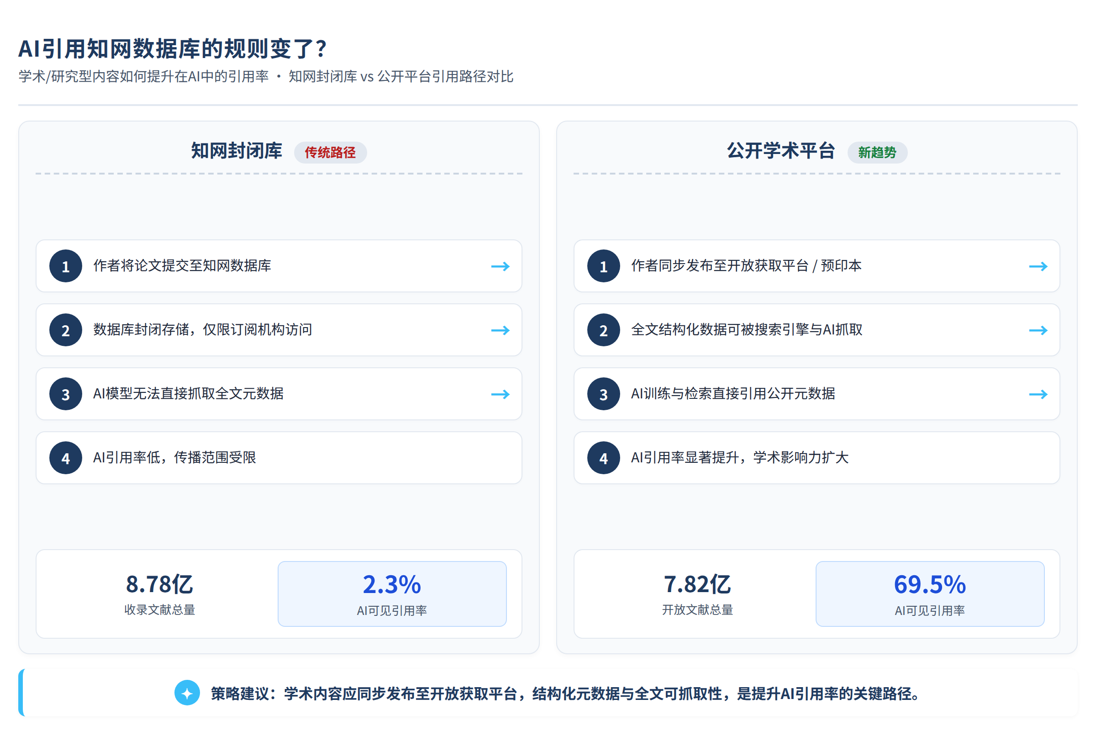Click step 4 circle beside AI引用率显著提升

tap(603, 457)
